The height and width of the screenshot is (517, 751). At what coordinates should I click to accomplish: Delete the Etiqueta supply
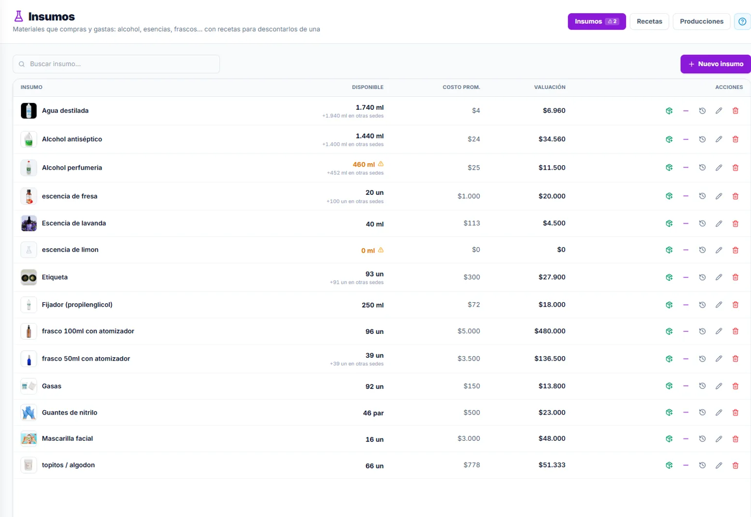coord(735,277)
